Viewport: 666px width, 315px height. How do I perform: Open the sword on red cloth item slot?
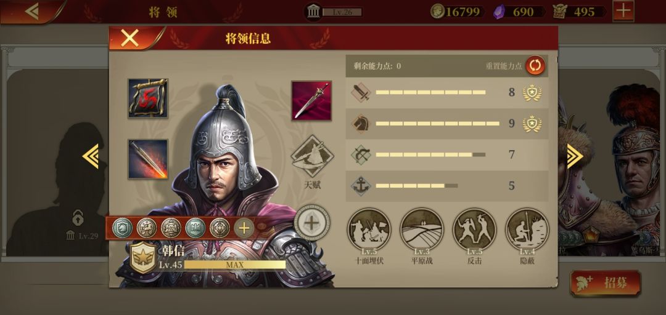pos(311,101)
